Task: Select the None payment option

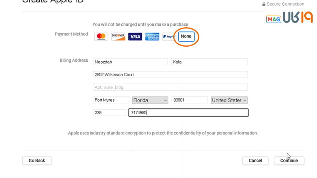Action: click(186, 36)
